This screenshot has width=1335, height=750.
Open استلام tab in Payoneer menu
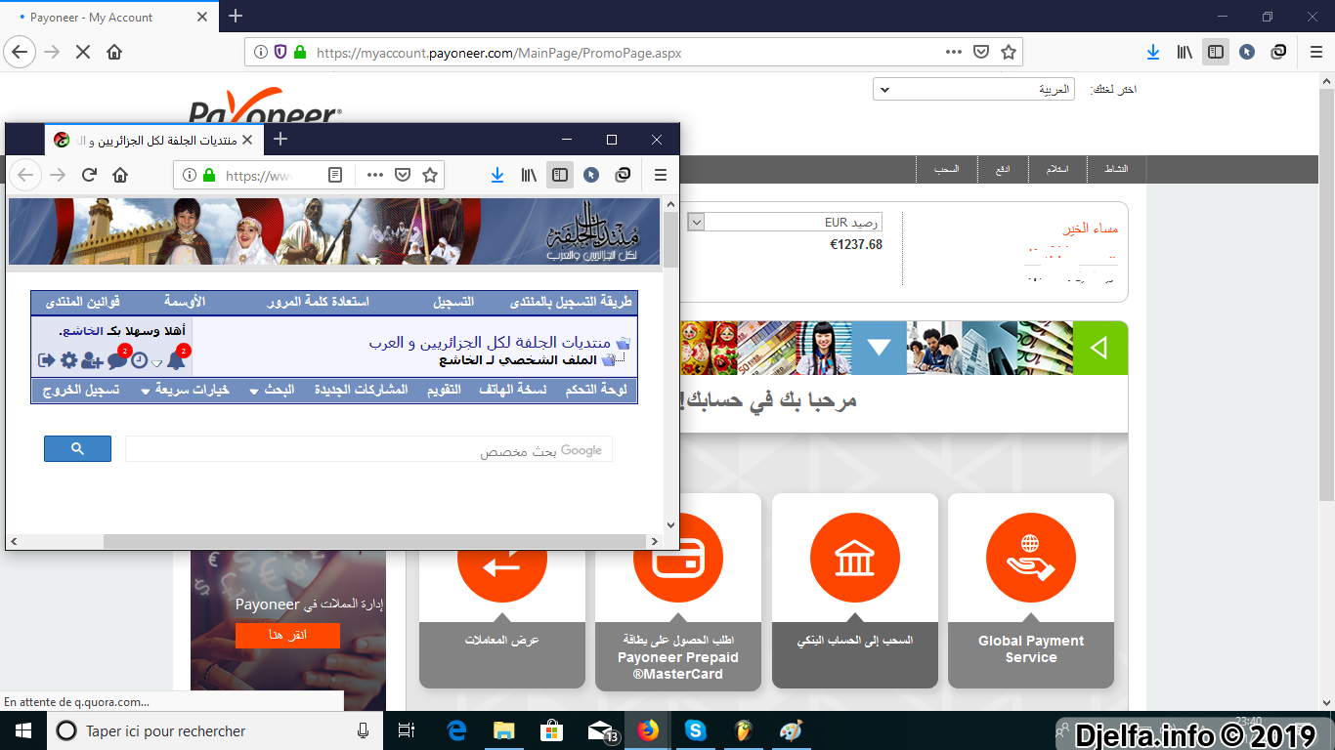1057,169
